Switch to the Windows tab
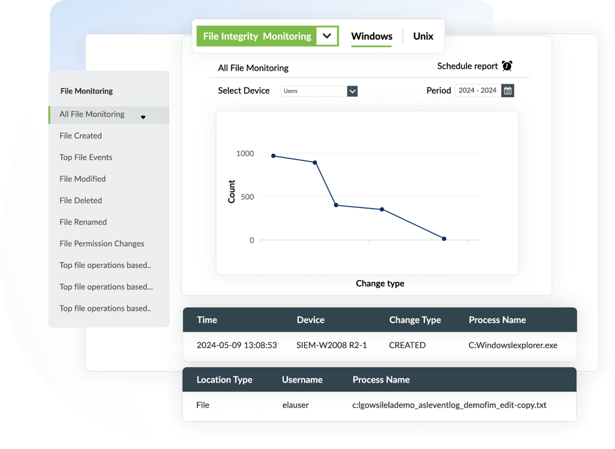The height and width of the screenshot is (449, 615). click(372, 36)
